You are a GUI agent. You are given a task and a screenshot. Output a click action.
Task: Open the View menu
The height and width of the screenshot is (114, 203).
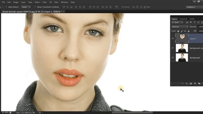click(x=56, y=2)
